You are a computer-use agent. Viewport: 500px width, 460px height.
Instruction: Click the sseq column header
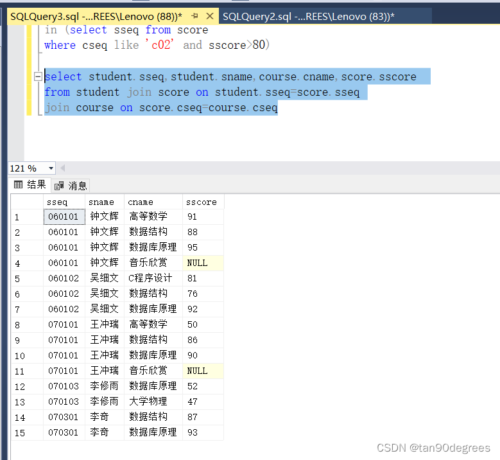(x=64, y=202)
